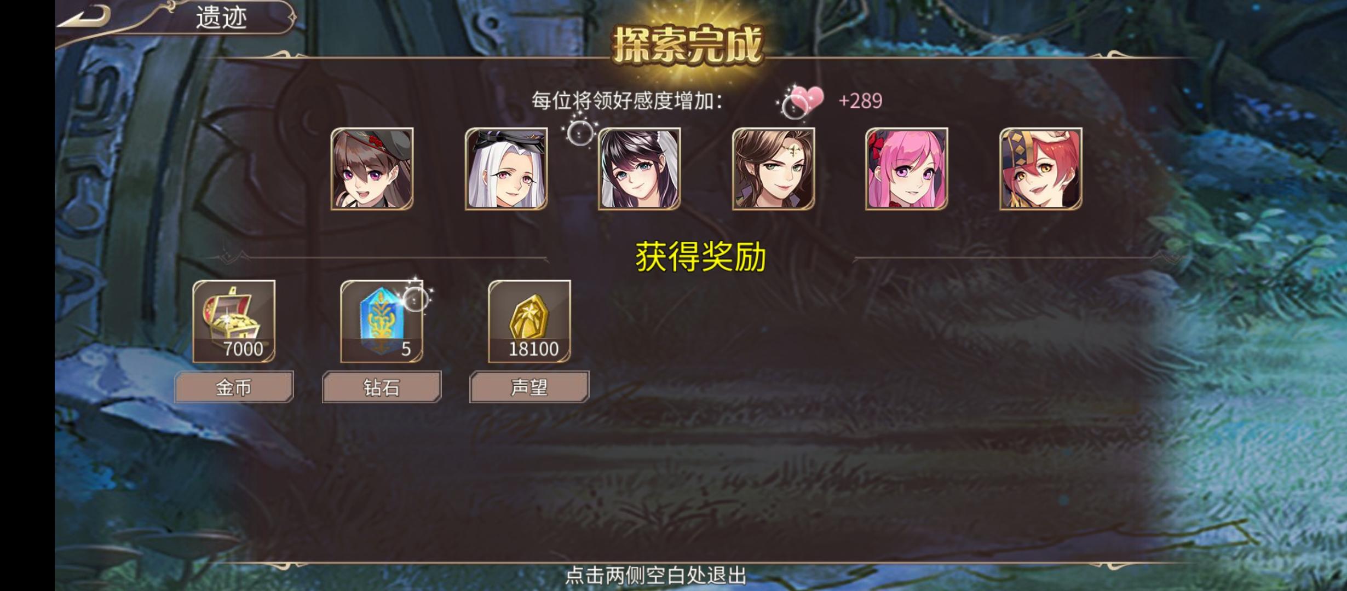Click the 声望 label button
Viewport: 1347px width, 591px height.
coord(529,387)
